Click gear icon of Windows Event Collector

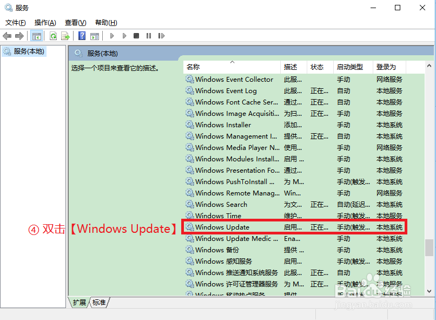coord(190,79)
